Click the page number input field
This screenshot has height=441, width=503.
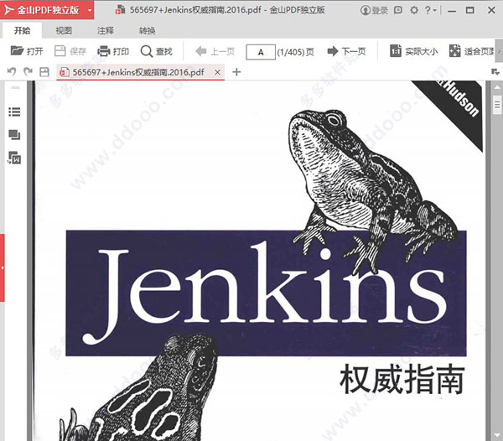pyautogui.click(x=261, y=52)
